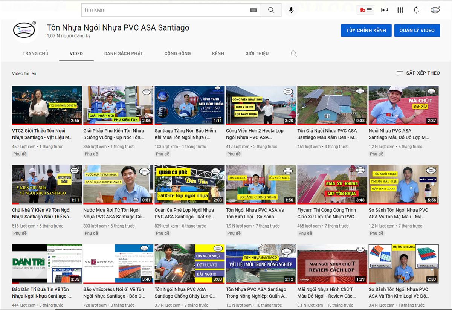Click title 'Báo VnExpress Nói Gì Về Tôn'
This screenshot has width=452, height=310.
coord(114,293)
